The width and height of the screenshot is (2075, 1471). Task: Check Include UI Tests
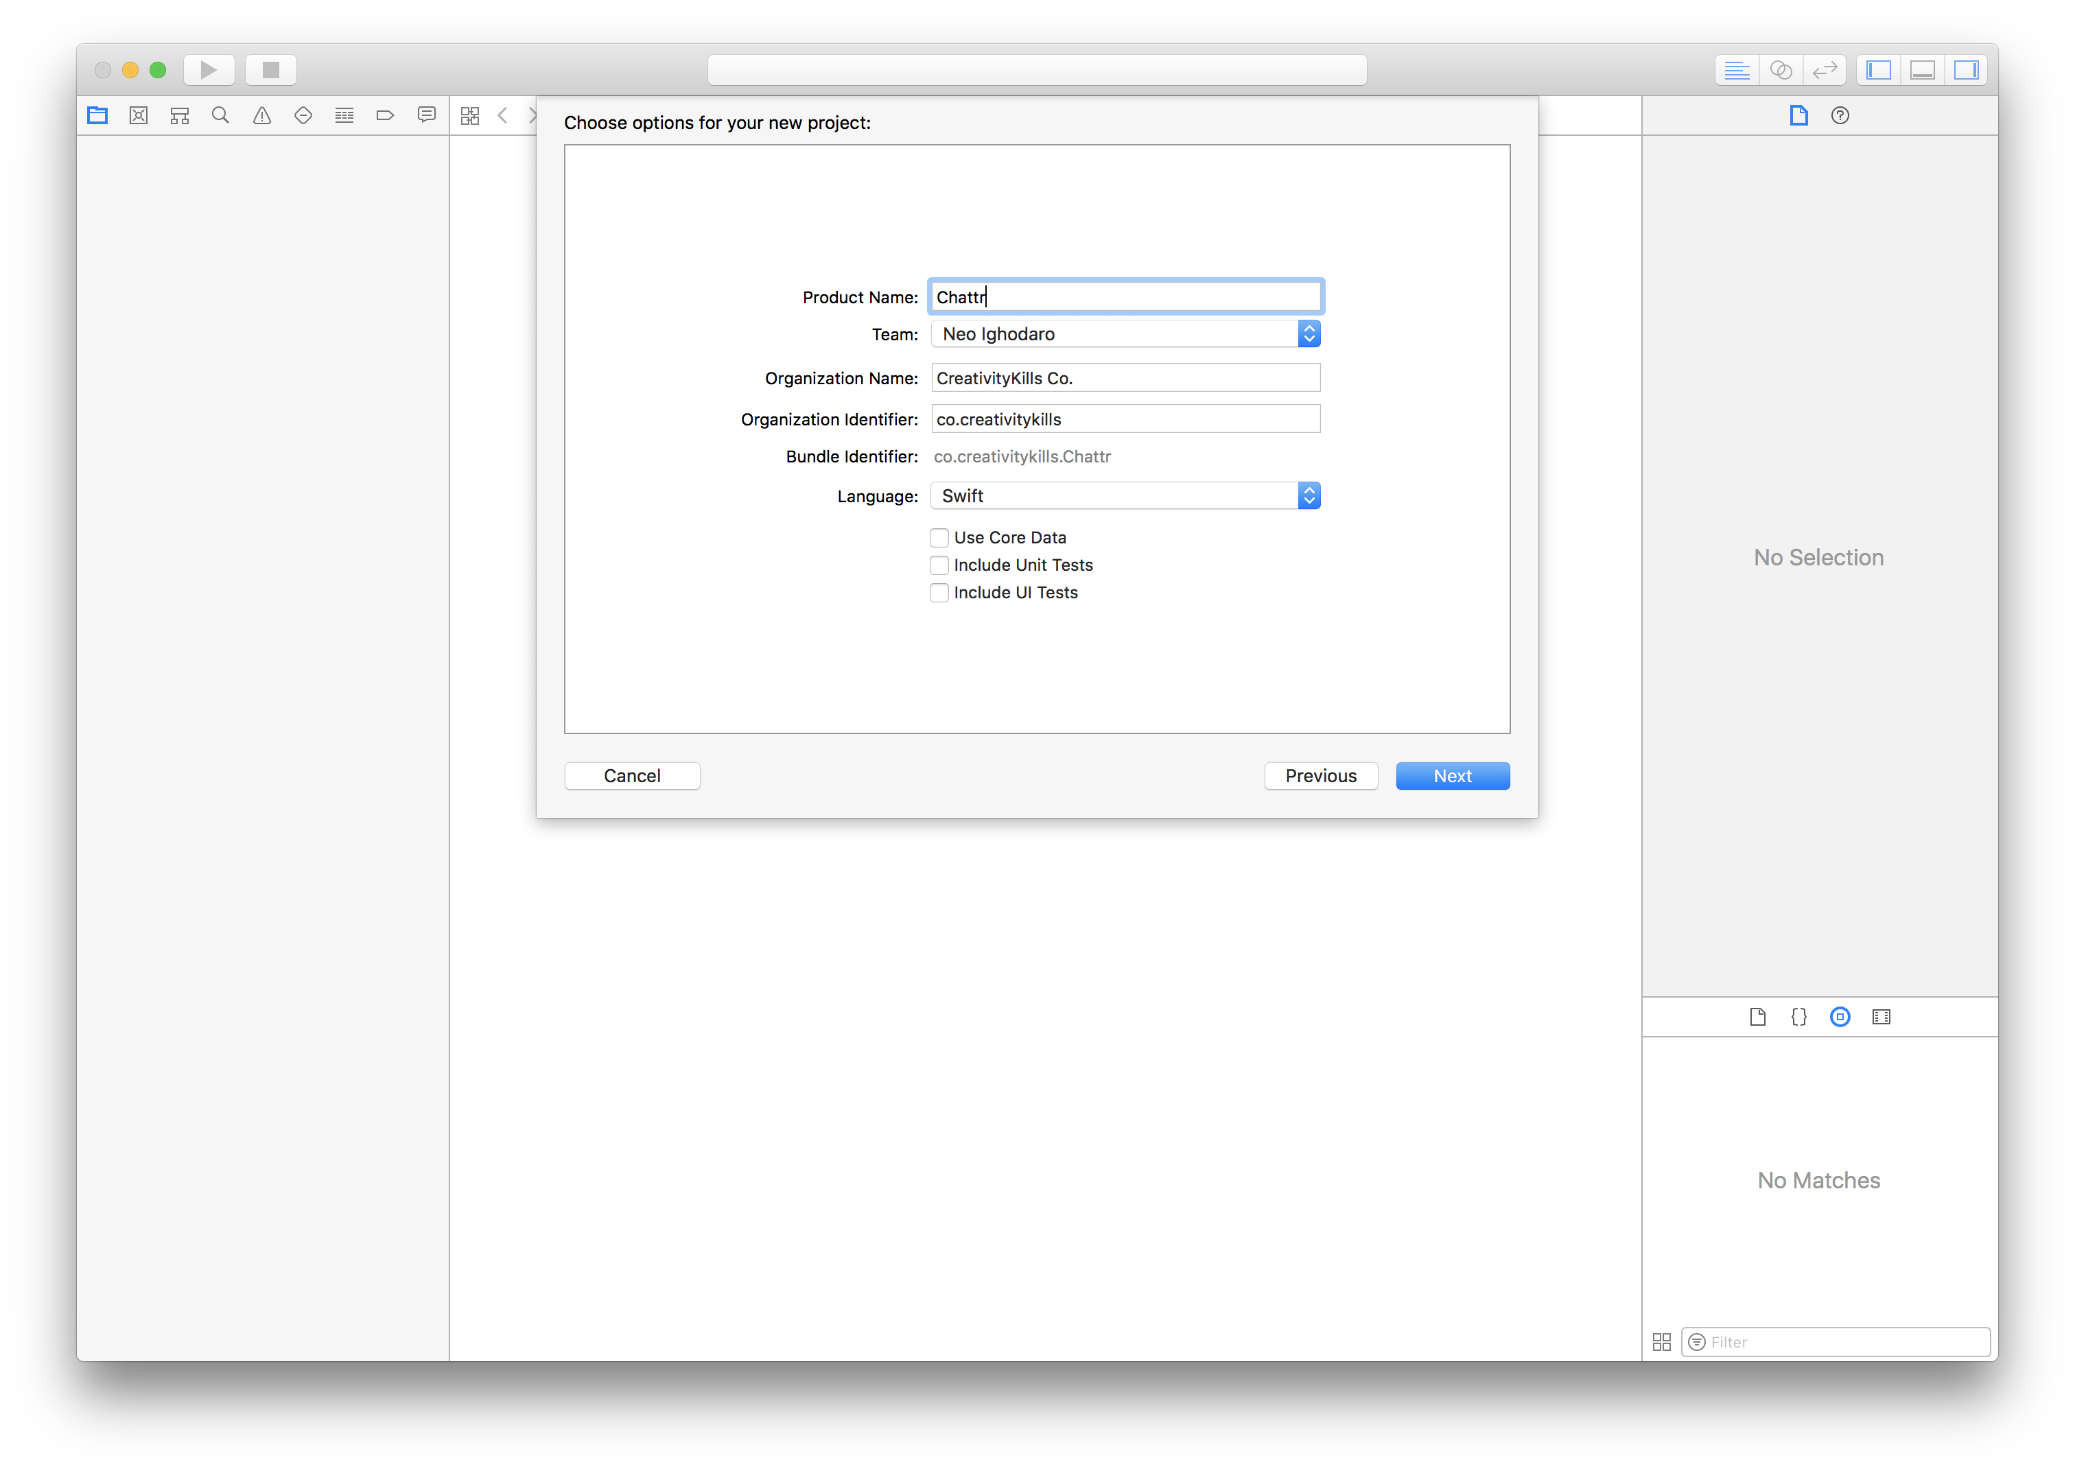pos(939,592)
